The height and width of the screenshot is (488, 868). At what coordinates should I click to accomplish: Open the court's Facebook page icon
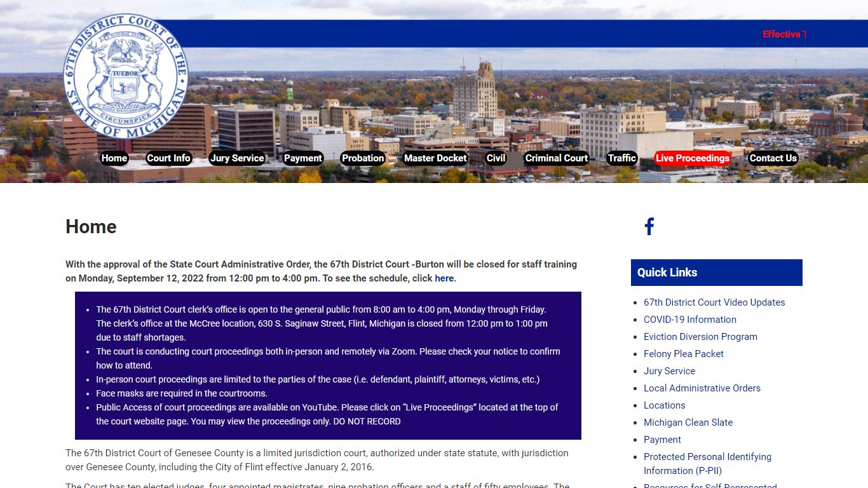pos(649,227)
